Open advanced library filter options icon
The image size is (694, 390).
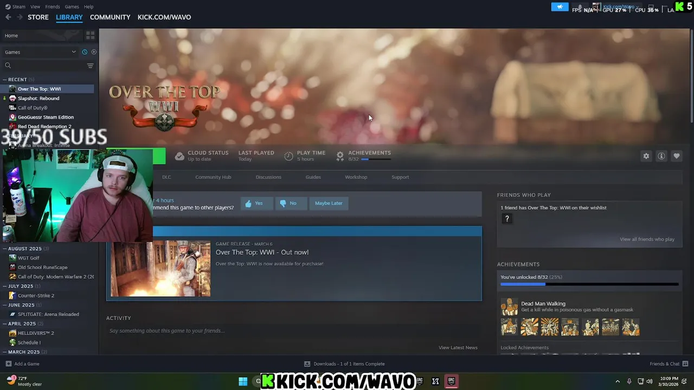pyautogui.click(x=90, y=66)
